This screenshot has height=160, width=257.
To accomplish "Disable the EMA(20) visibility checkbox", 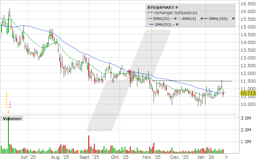I will click(172, 19).
